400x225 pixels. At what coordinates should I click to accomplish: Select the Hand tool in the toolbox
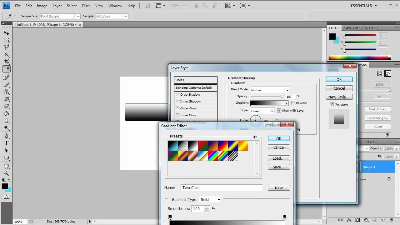click(7, 166)
